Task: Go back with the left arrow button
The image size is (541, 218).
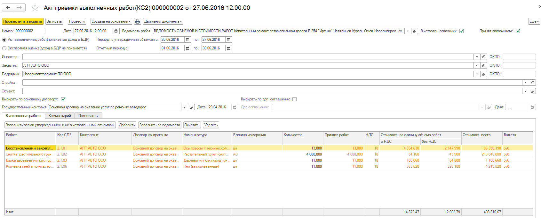Action: point(8,8)
